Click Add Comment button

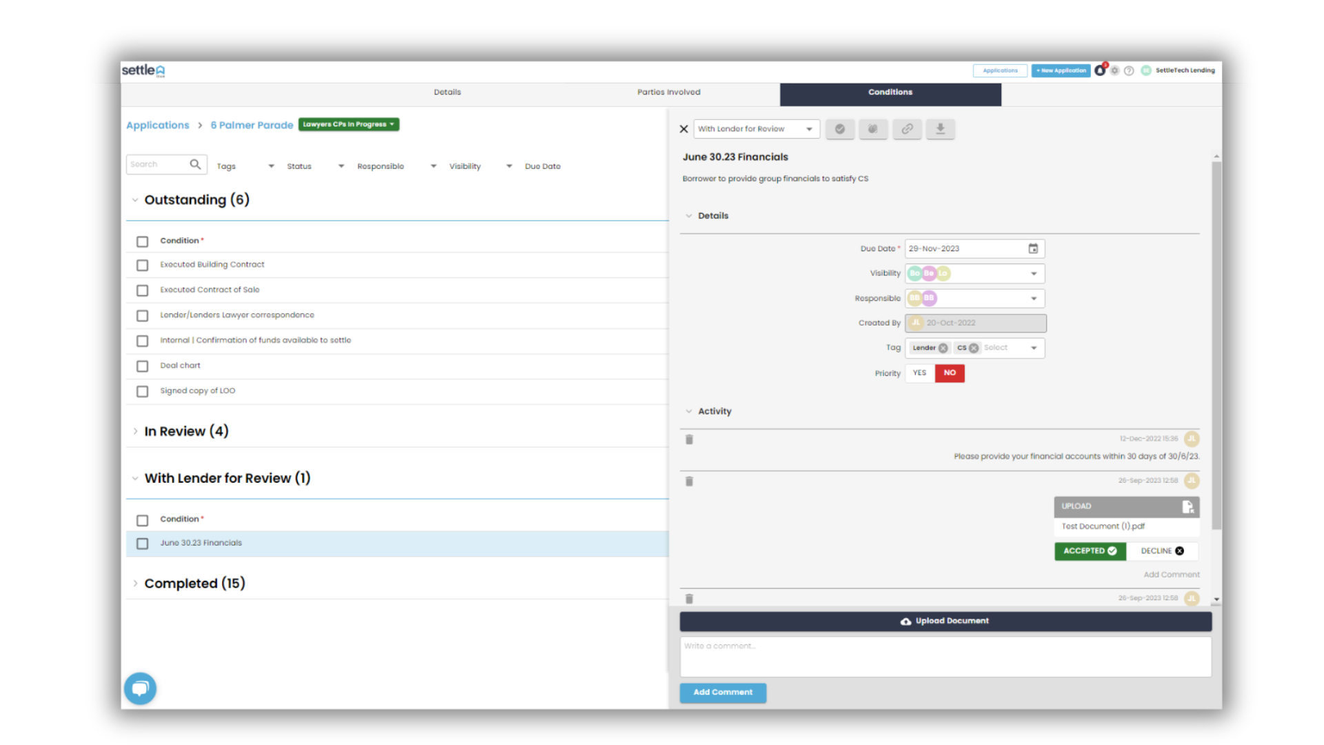723,693
